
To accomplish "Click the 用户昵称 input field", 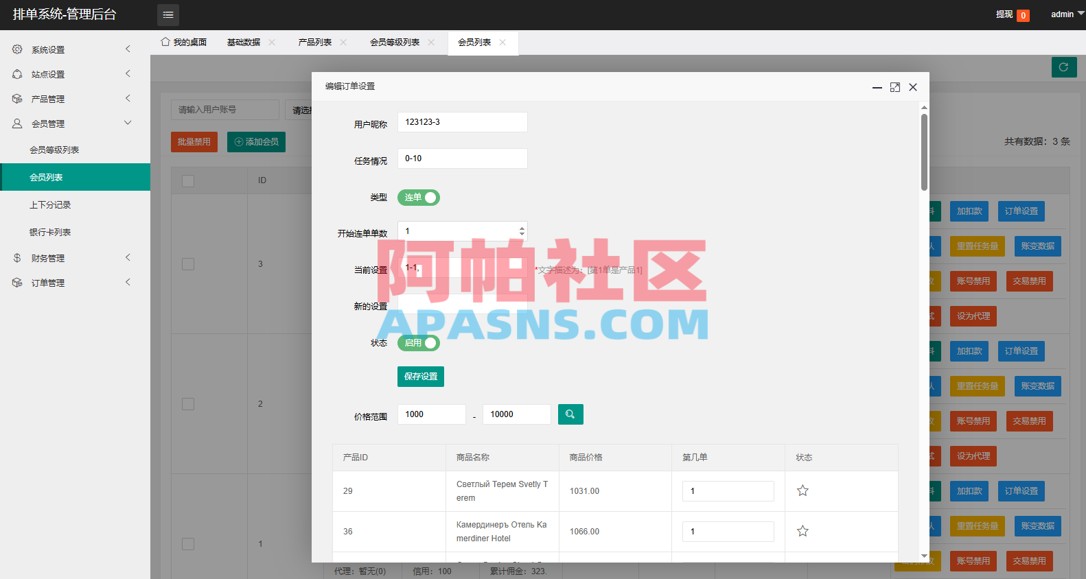I will [x=463, y=122].
